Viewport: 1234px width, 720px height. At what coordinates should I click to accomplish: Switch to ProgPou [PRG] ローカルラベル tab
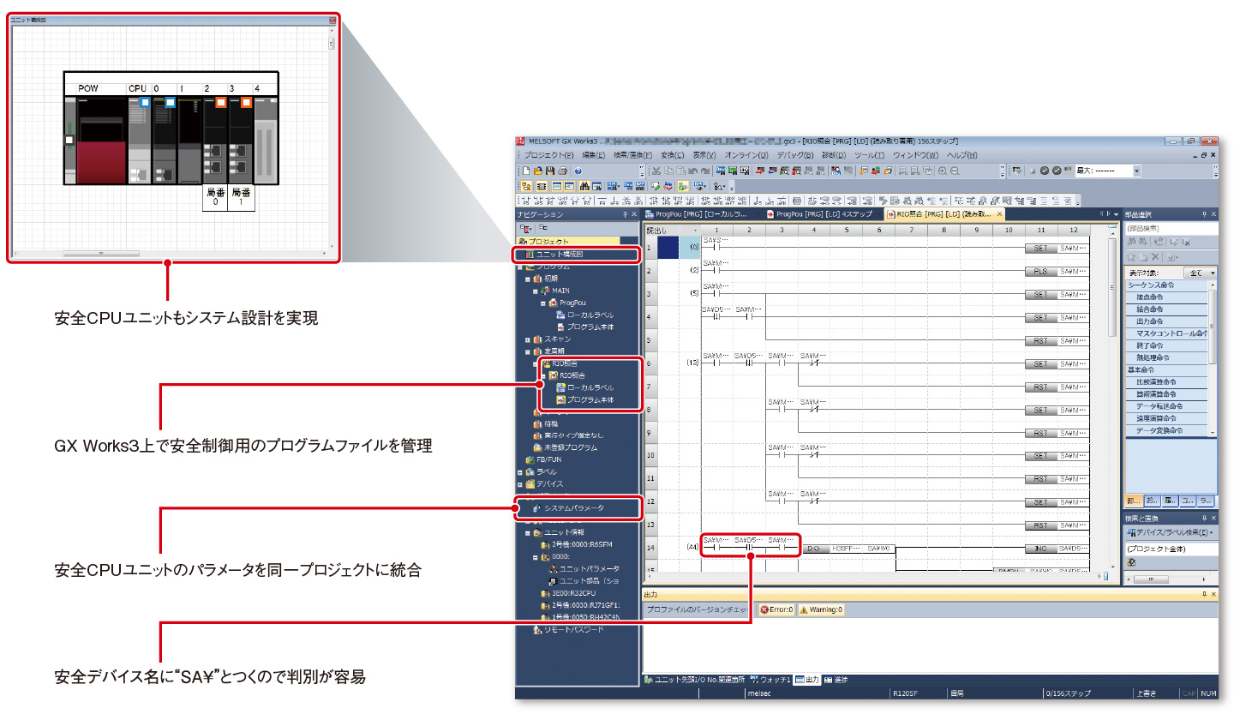(698, 214)
